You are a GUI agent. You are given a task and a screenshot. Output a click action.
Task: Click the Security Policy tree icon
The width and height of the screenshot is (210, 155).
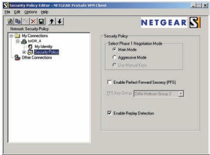30,52
